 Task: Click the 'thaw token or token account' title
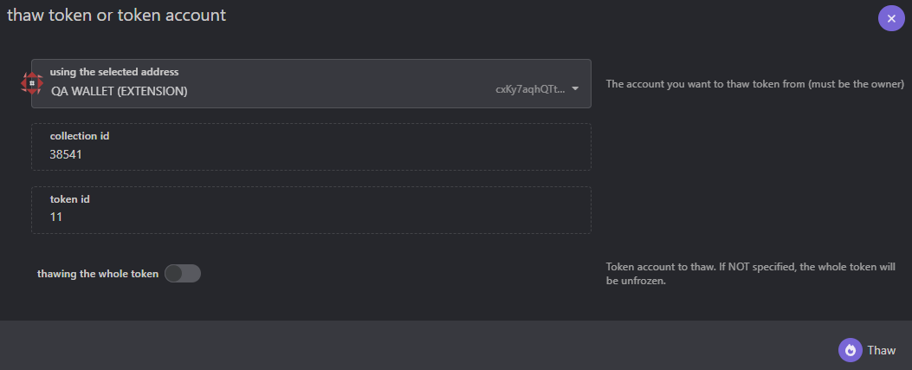click(116, 15)
